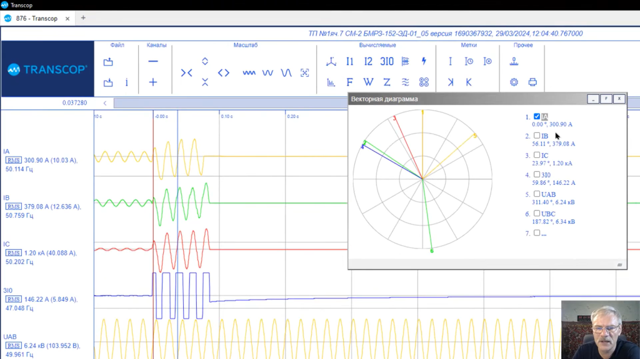This screenshot has width=640, height=359.
Task: Close the 876 - Transcop tab
Action: [67, 19]
